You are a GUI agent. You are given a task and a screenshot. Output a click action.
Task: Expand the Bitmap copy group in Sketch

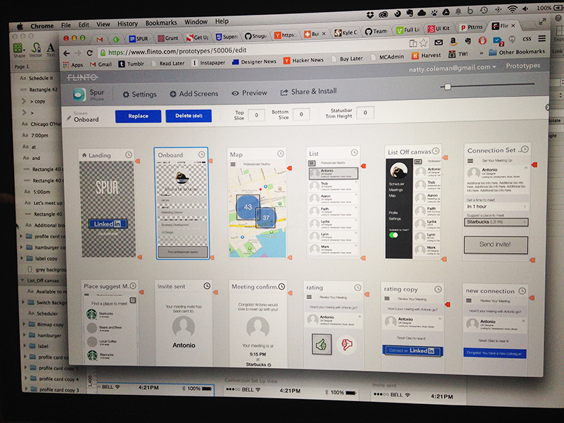pos(25,324)
